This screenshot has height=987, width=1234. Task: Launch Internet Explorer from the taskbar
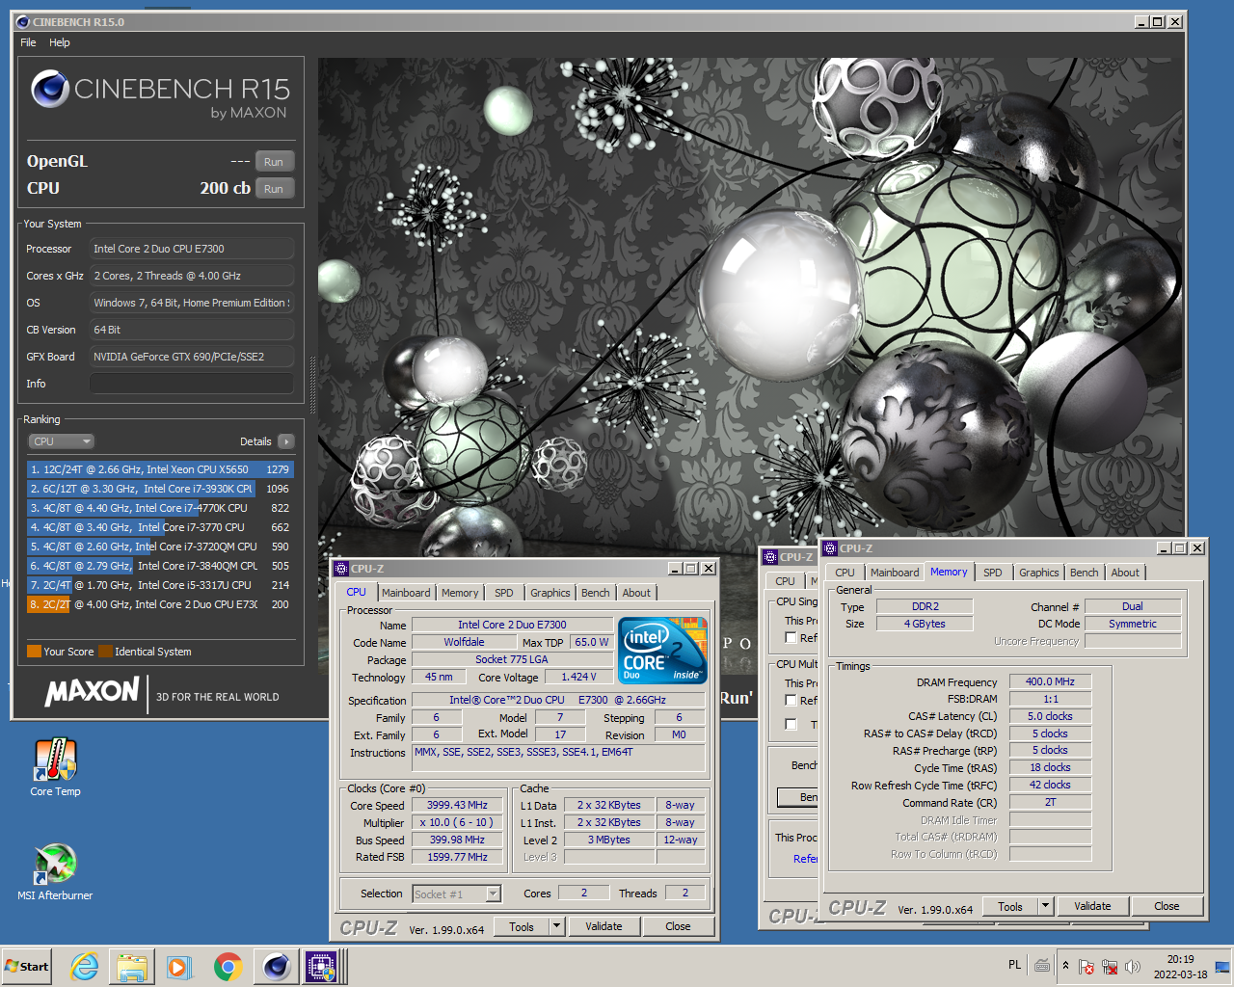point(85,967)
